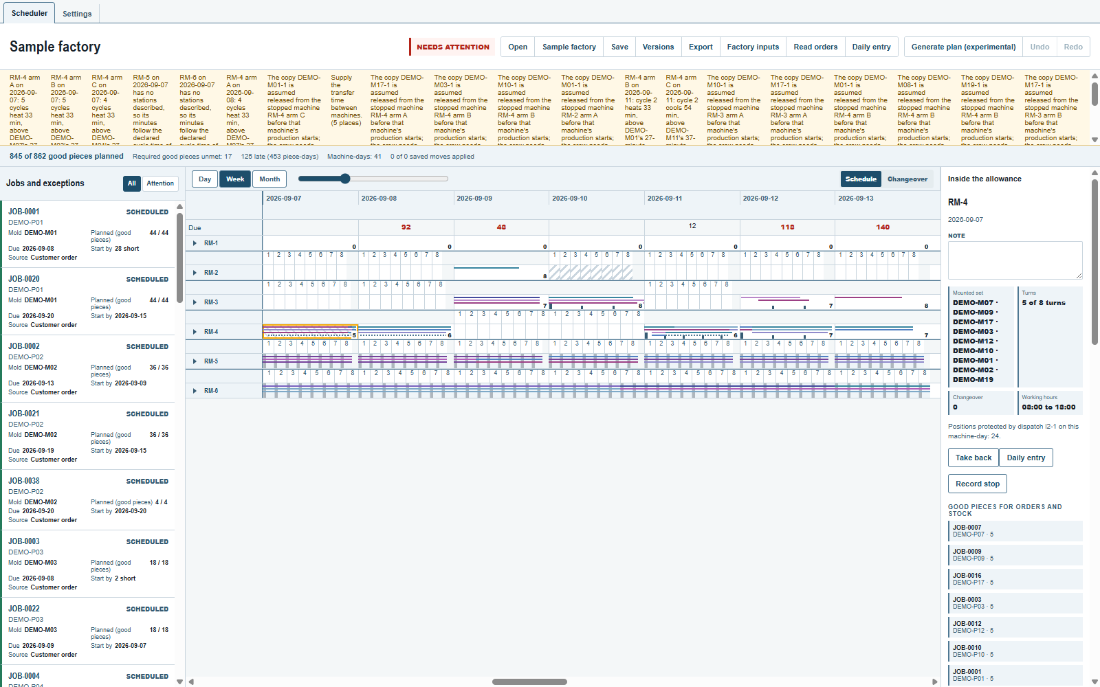
Task: Expand the RM-2 machine row
Action: 195,273
